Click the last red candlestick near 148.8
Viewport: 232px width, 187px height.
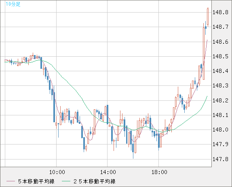coord(208,17)
